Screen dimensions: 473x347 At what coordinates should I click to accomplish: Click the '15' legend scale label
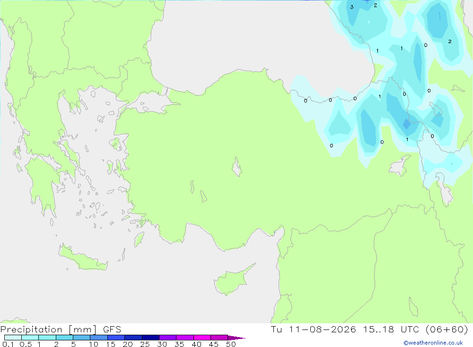click(111, 344)
